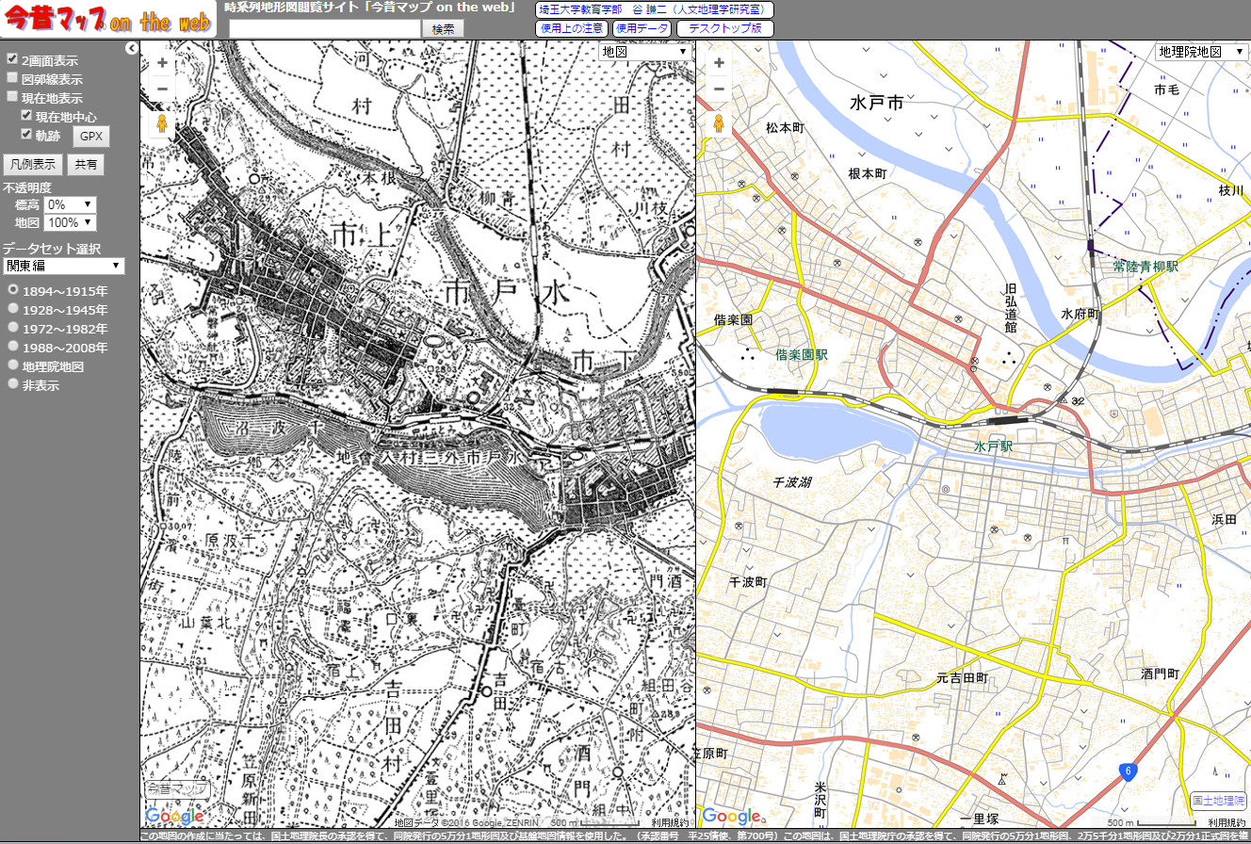Click 常陸青柳駅 label on right map

tap(1145, 267)
